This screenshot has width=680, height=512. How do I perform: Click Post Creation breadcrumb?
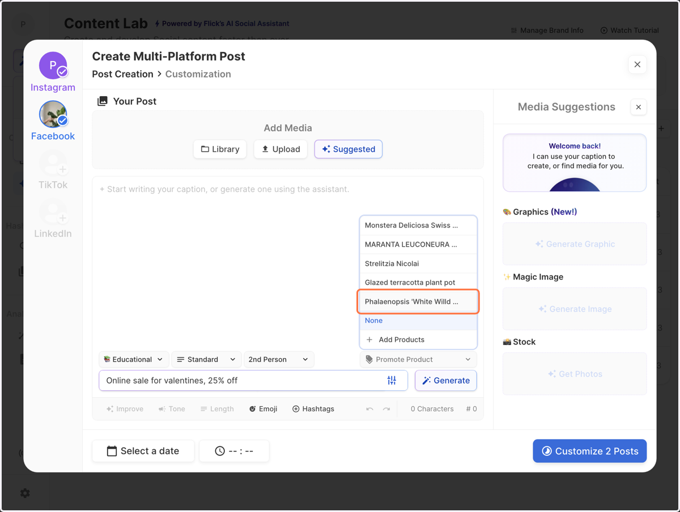(x=122, y=74)
